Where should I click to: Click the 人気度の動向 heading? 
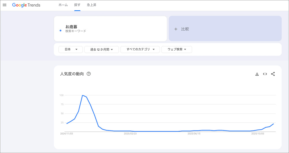(x=72, y=74)
